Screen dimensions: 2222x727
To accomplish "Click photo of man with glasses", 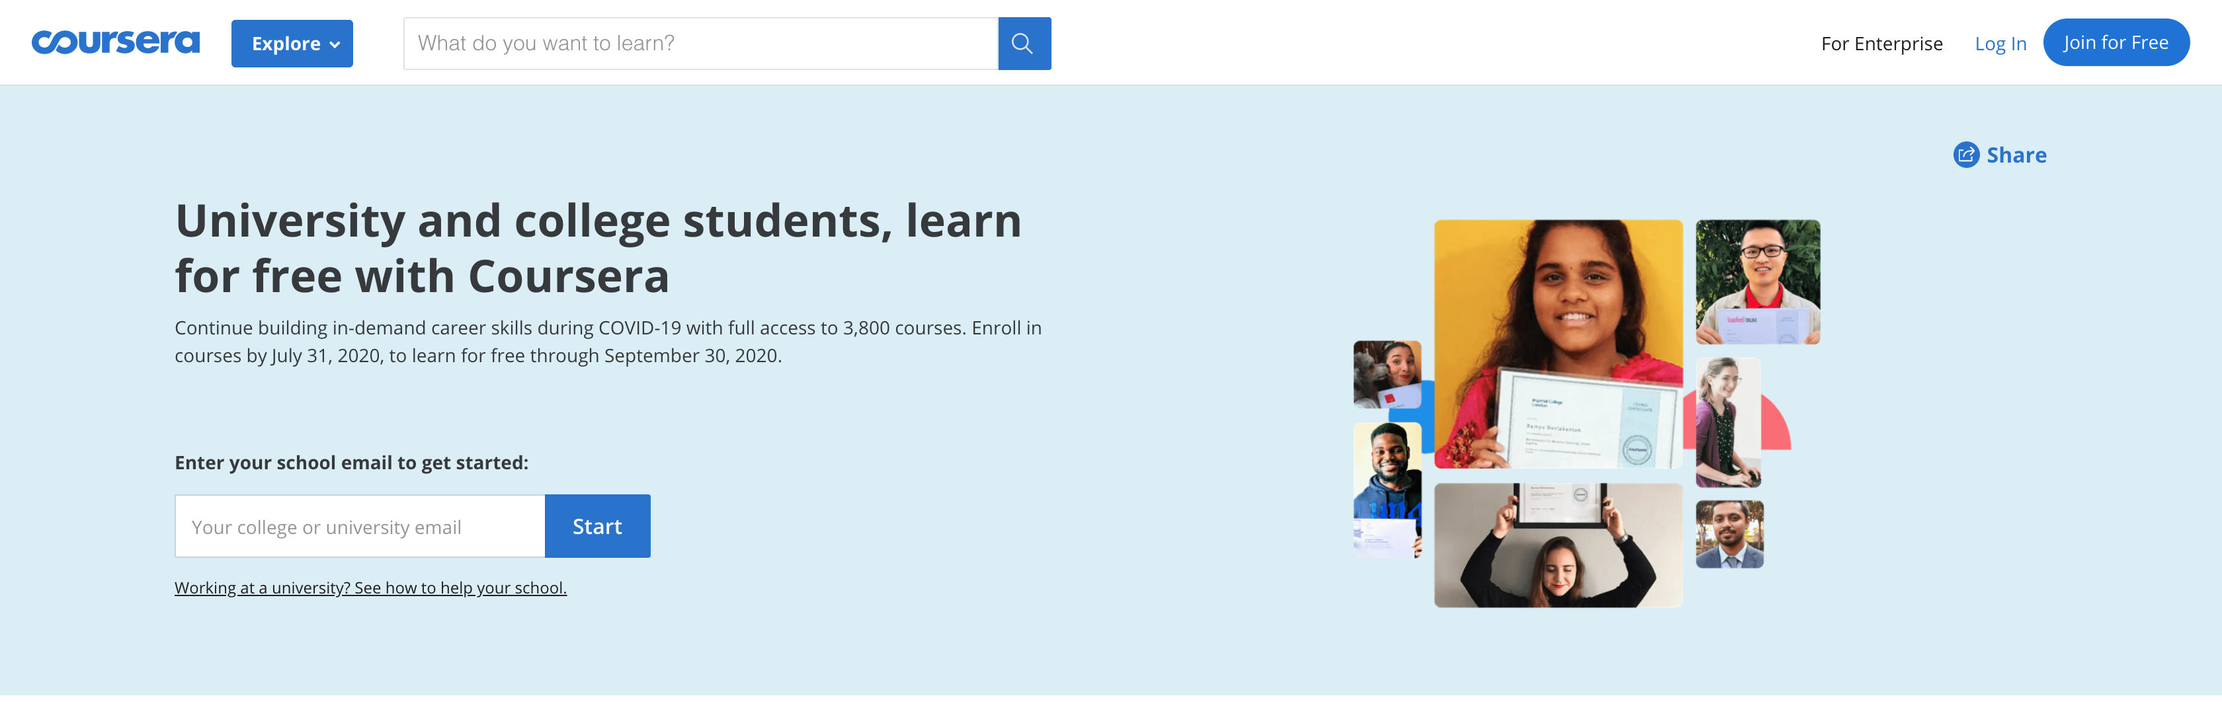I will click(x=1757, y=281).
